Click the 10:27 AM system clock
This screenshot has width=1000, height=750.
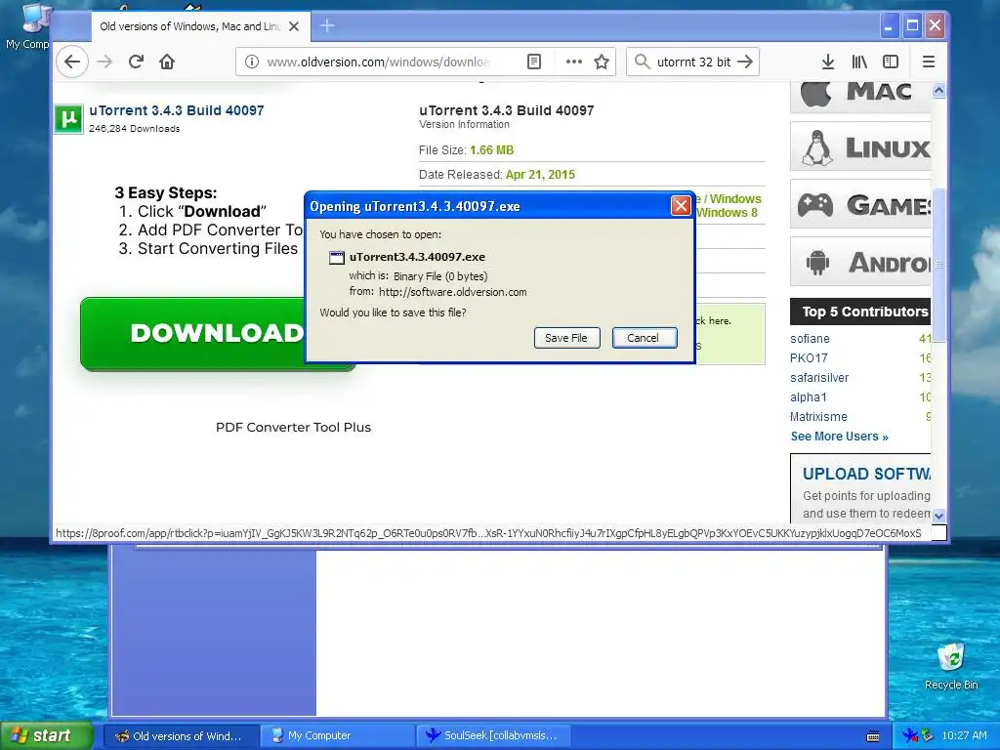click(964, 736)
